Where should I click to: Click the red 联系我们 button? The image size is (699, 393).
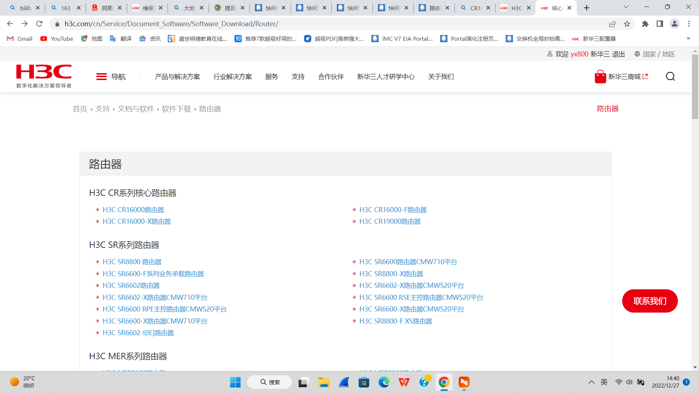[x=650, y=301]
